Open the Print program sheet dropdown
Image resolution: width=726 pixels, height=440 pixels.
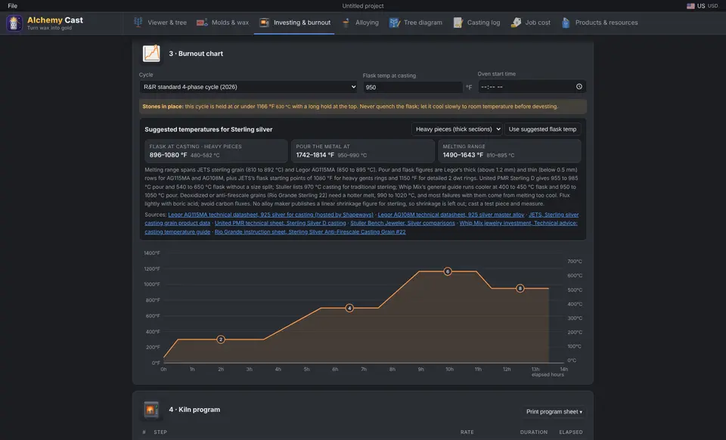(554, 412)
